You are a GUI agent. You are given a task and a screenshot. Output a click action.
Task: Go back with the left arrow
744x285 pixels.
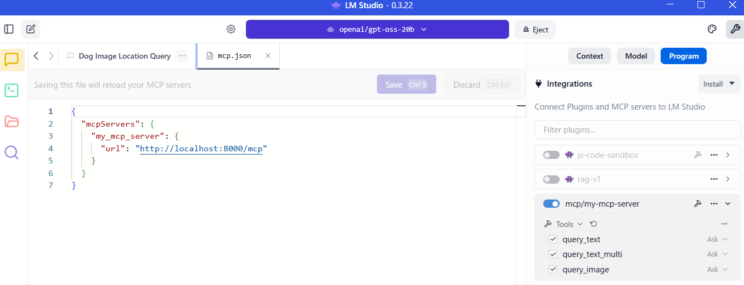pos(36,56)
